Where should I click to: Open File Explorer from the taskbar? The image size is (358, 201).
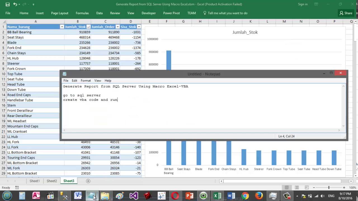pos(105,196)
